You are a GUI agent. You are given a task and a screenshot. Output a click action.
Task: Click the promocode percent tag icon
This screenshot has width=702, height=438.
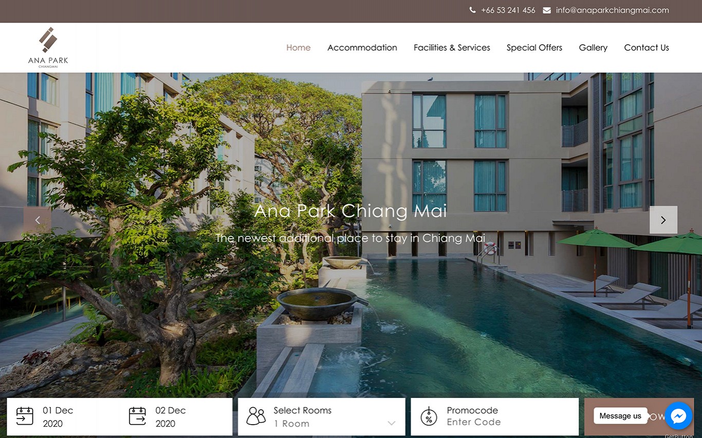429,416
